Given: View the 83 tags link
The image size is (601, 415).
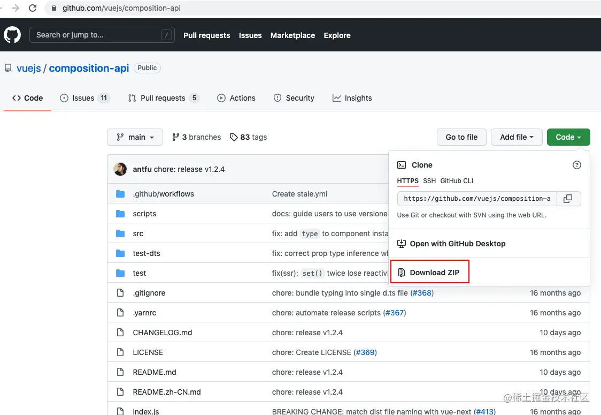Looking at the screenshot, I should click(x=249, y=137).
